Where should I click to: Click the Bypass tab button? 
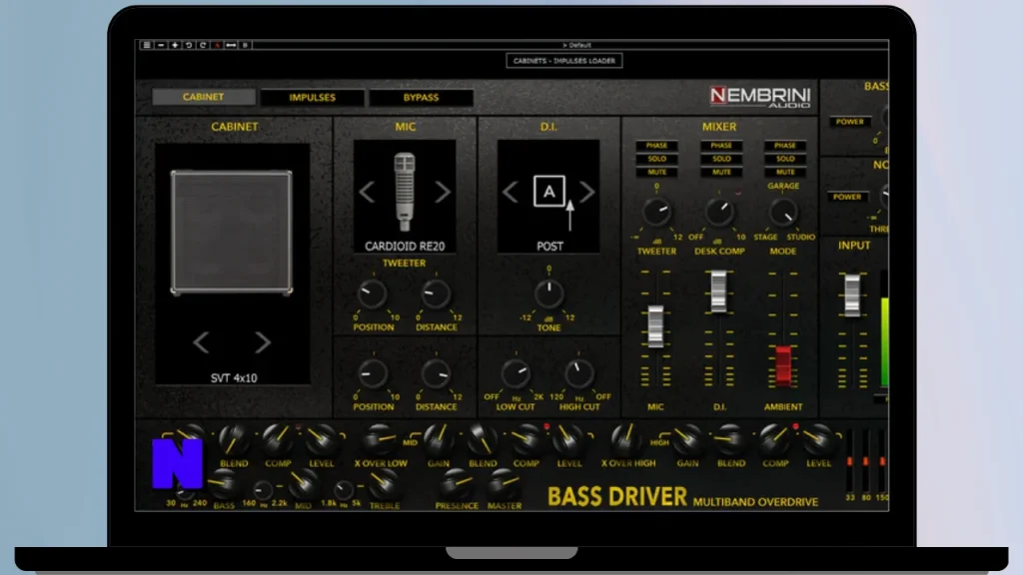pyautogui.click(x=421, y=98)
